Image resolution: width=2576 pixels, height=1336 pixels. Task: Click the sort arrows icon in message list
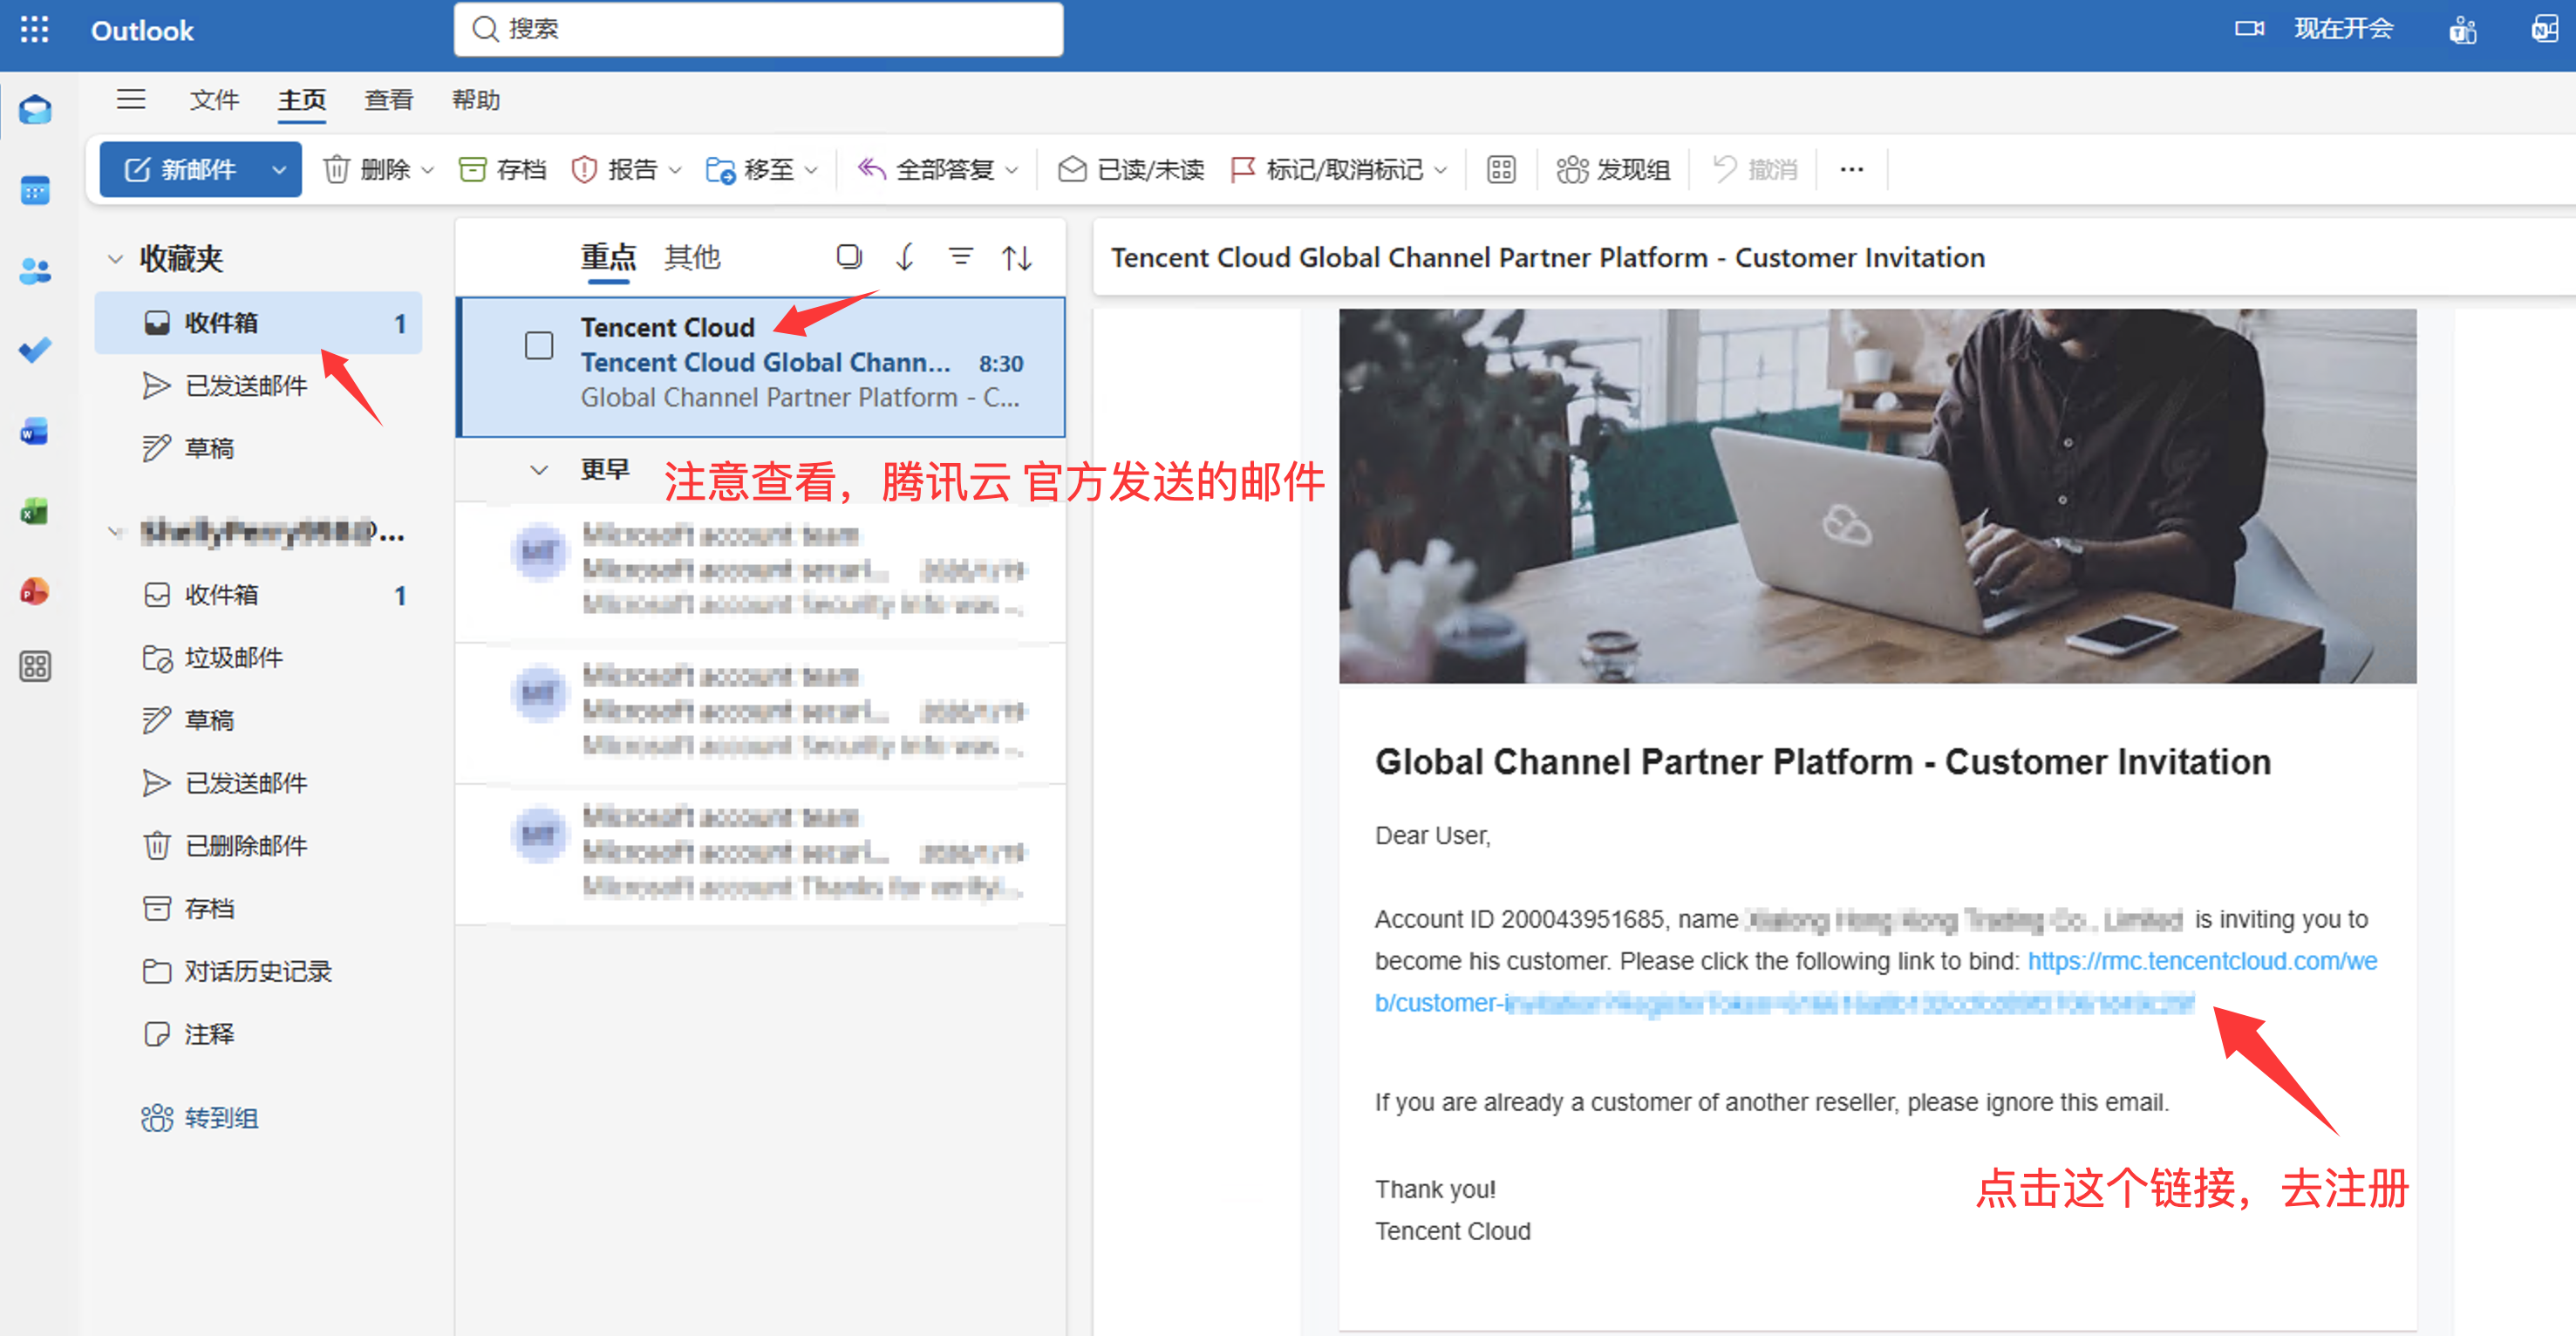[1017, 258]
